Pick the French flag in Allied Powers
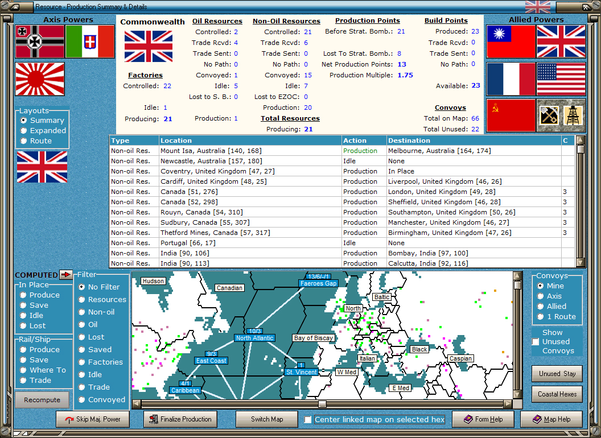Screen dimensions: 601x438 pos(511,78)
